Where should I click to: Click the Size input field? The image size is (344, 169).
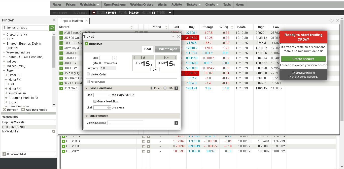click(x=106, y=58)
